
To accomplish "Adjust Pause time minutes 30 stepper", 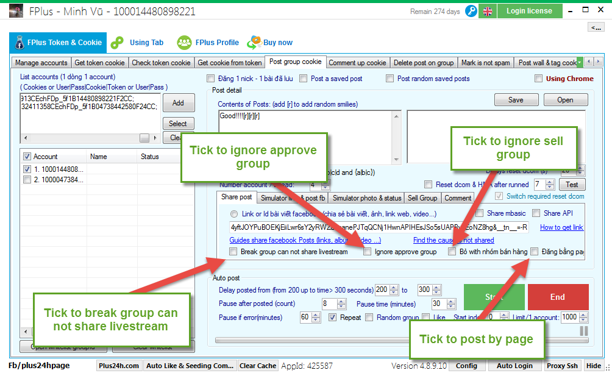I will coord(451,304).
